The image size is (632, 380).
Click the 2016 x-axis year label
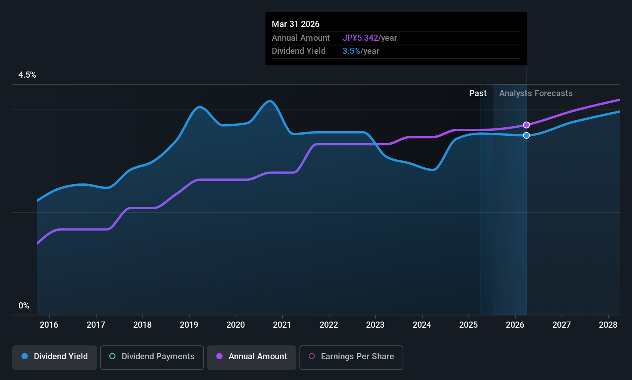coord(49,325)
